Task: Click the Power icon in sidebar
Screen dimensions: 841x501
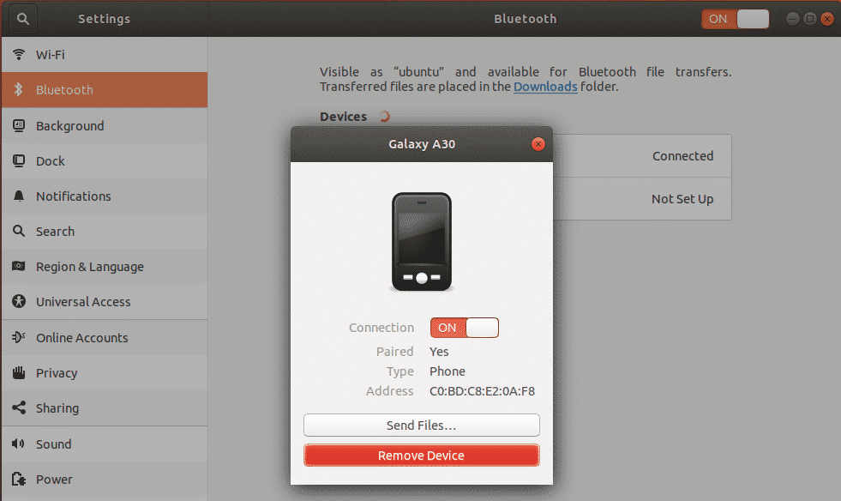Action: coord(19,479)
